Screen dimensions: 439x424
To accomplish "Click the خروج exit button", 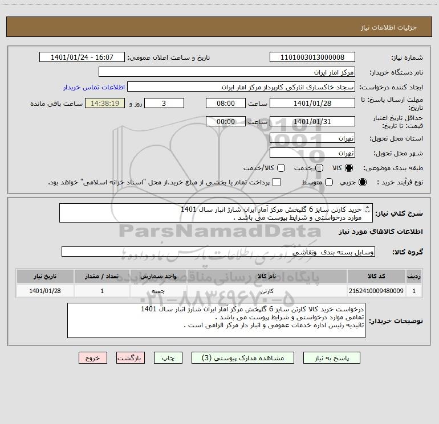I will coord(93,358).
